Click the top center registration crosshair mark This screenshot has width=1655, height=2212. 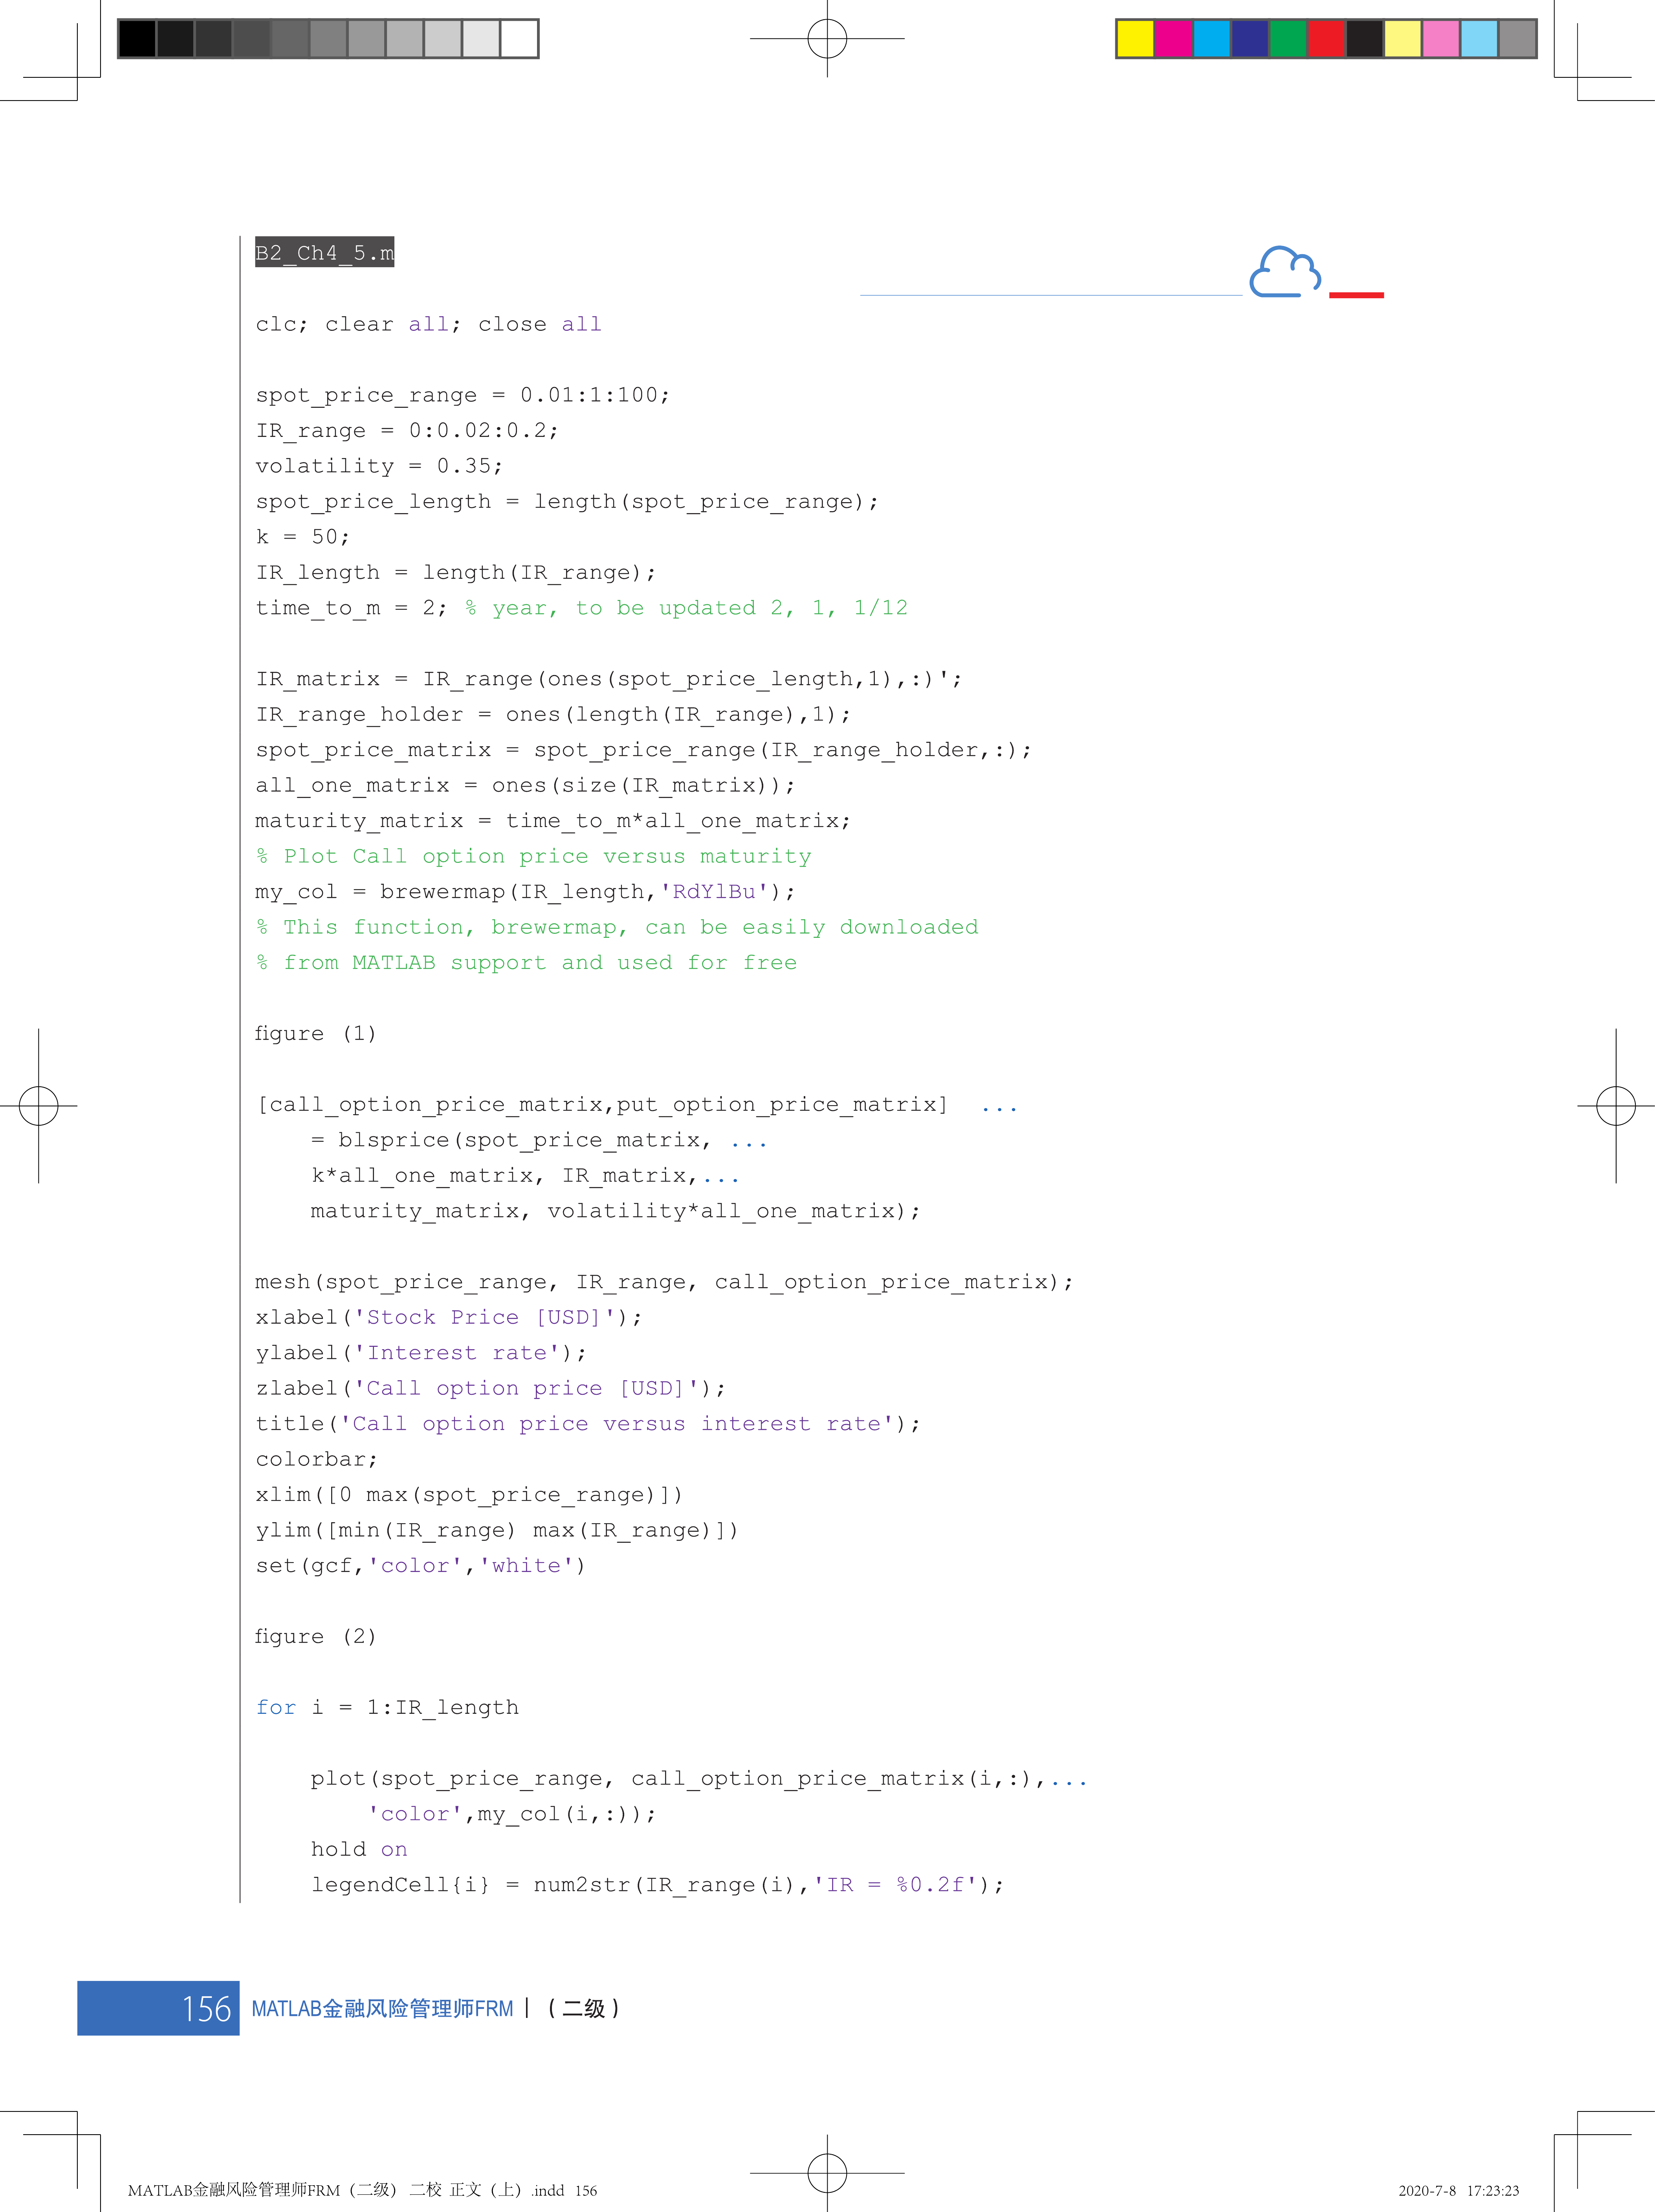click(827, 38)
